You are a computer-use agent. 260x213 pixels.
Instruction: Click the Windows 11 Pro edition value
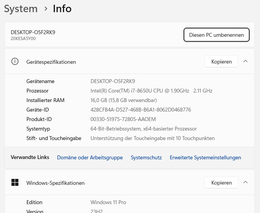click(x=108, y=202)
